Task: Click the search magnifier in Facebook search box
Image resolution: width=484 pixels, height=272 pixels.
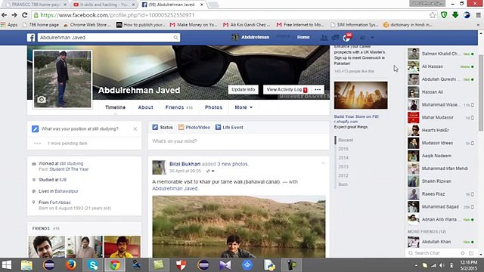Action: coord(175,38)
